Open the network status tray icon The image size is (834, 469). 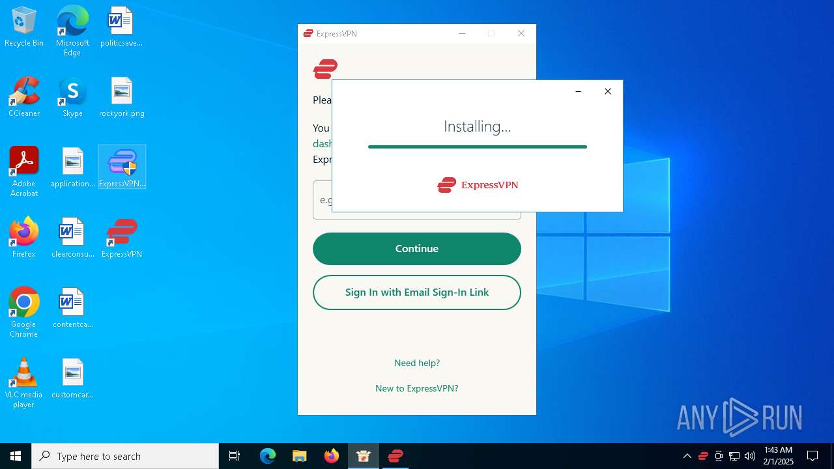(x=734, y=456)
